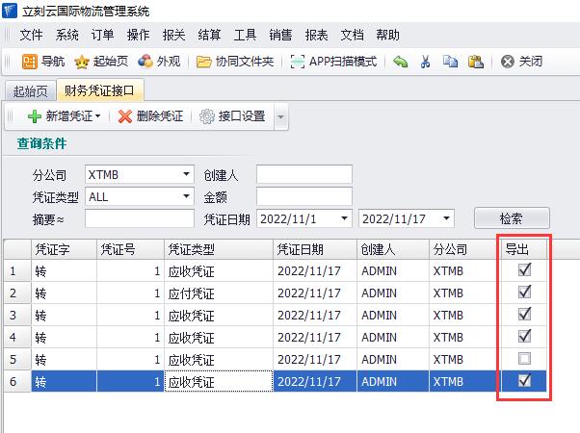Open the 报关 menu

tap(173, 35)
